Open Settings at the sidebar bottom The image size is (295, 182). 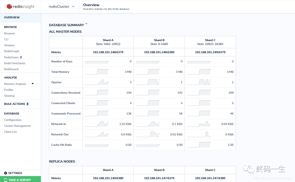point(13,173)
